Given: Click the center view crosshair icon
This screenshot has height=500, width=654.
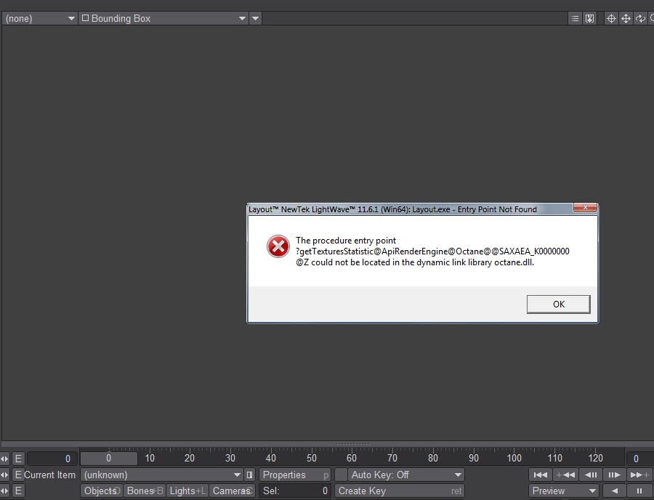Looking at the screenshot, I should tap(611, 18).
